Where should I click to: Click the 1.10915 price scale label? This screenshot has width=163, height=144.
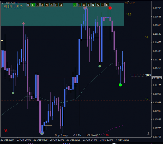tap(157, 111)
